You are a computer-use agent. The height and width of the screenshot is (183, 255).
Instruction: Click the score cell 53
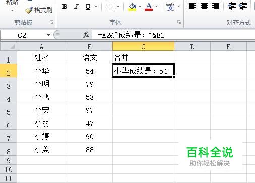[x=90, y=97]
